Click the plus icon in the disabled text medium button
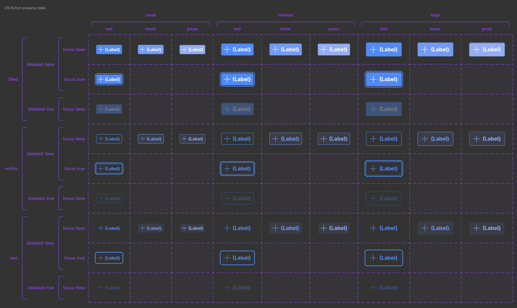 click(x=227, y=288)
